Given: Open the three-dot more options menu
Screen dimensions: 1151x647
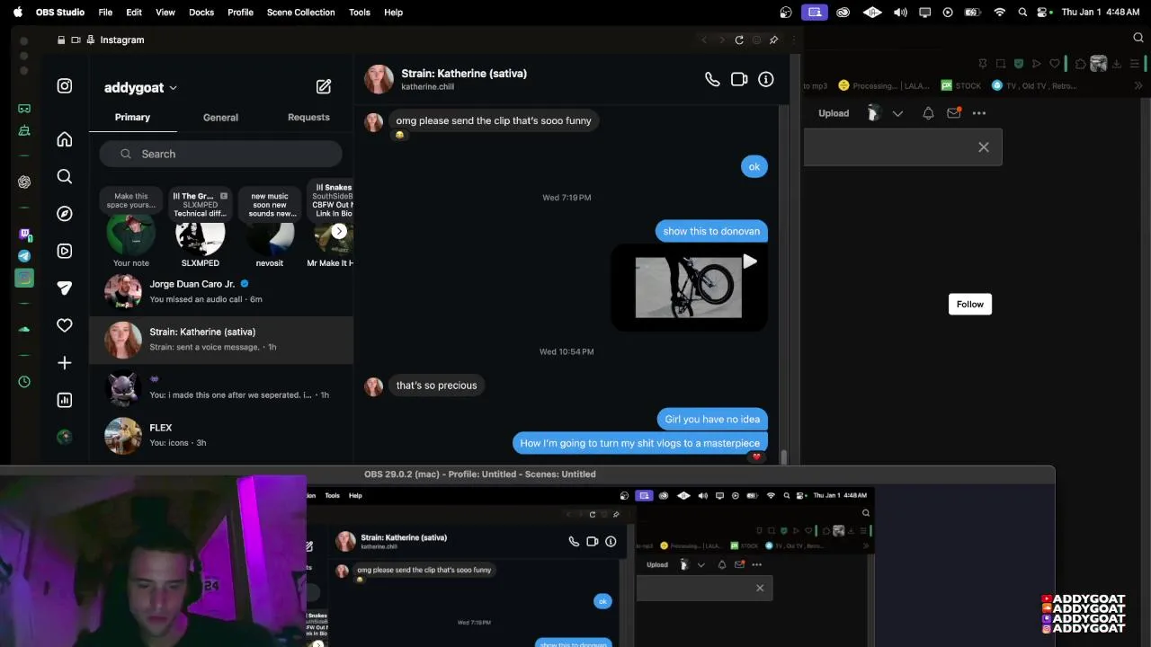Looking at the screenshot, I should 979,113.
